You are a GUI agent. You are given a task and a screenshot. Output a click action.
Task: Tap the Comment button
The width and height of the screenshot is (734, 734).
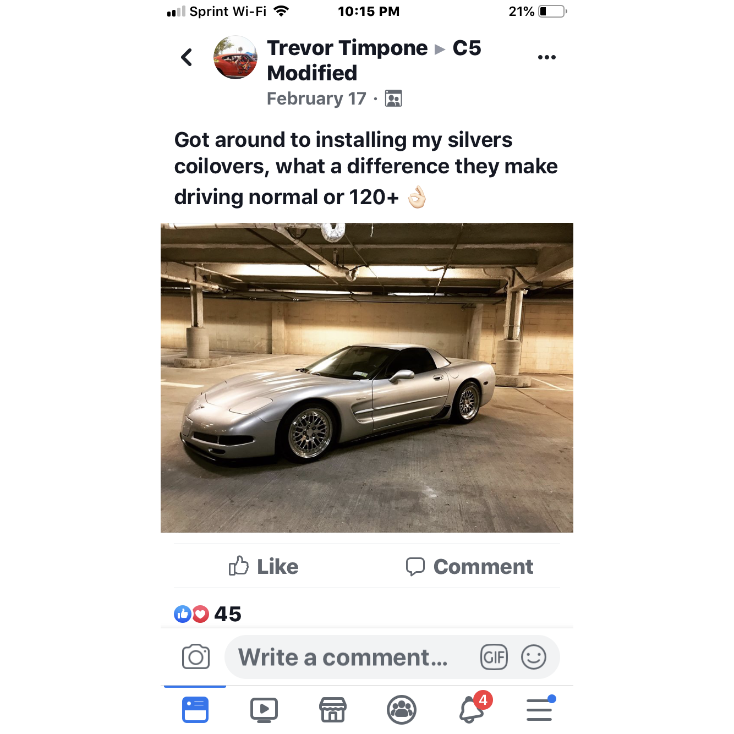click(469, 566)
